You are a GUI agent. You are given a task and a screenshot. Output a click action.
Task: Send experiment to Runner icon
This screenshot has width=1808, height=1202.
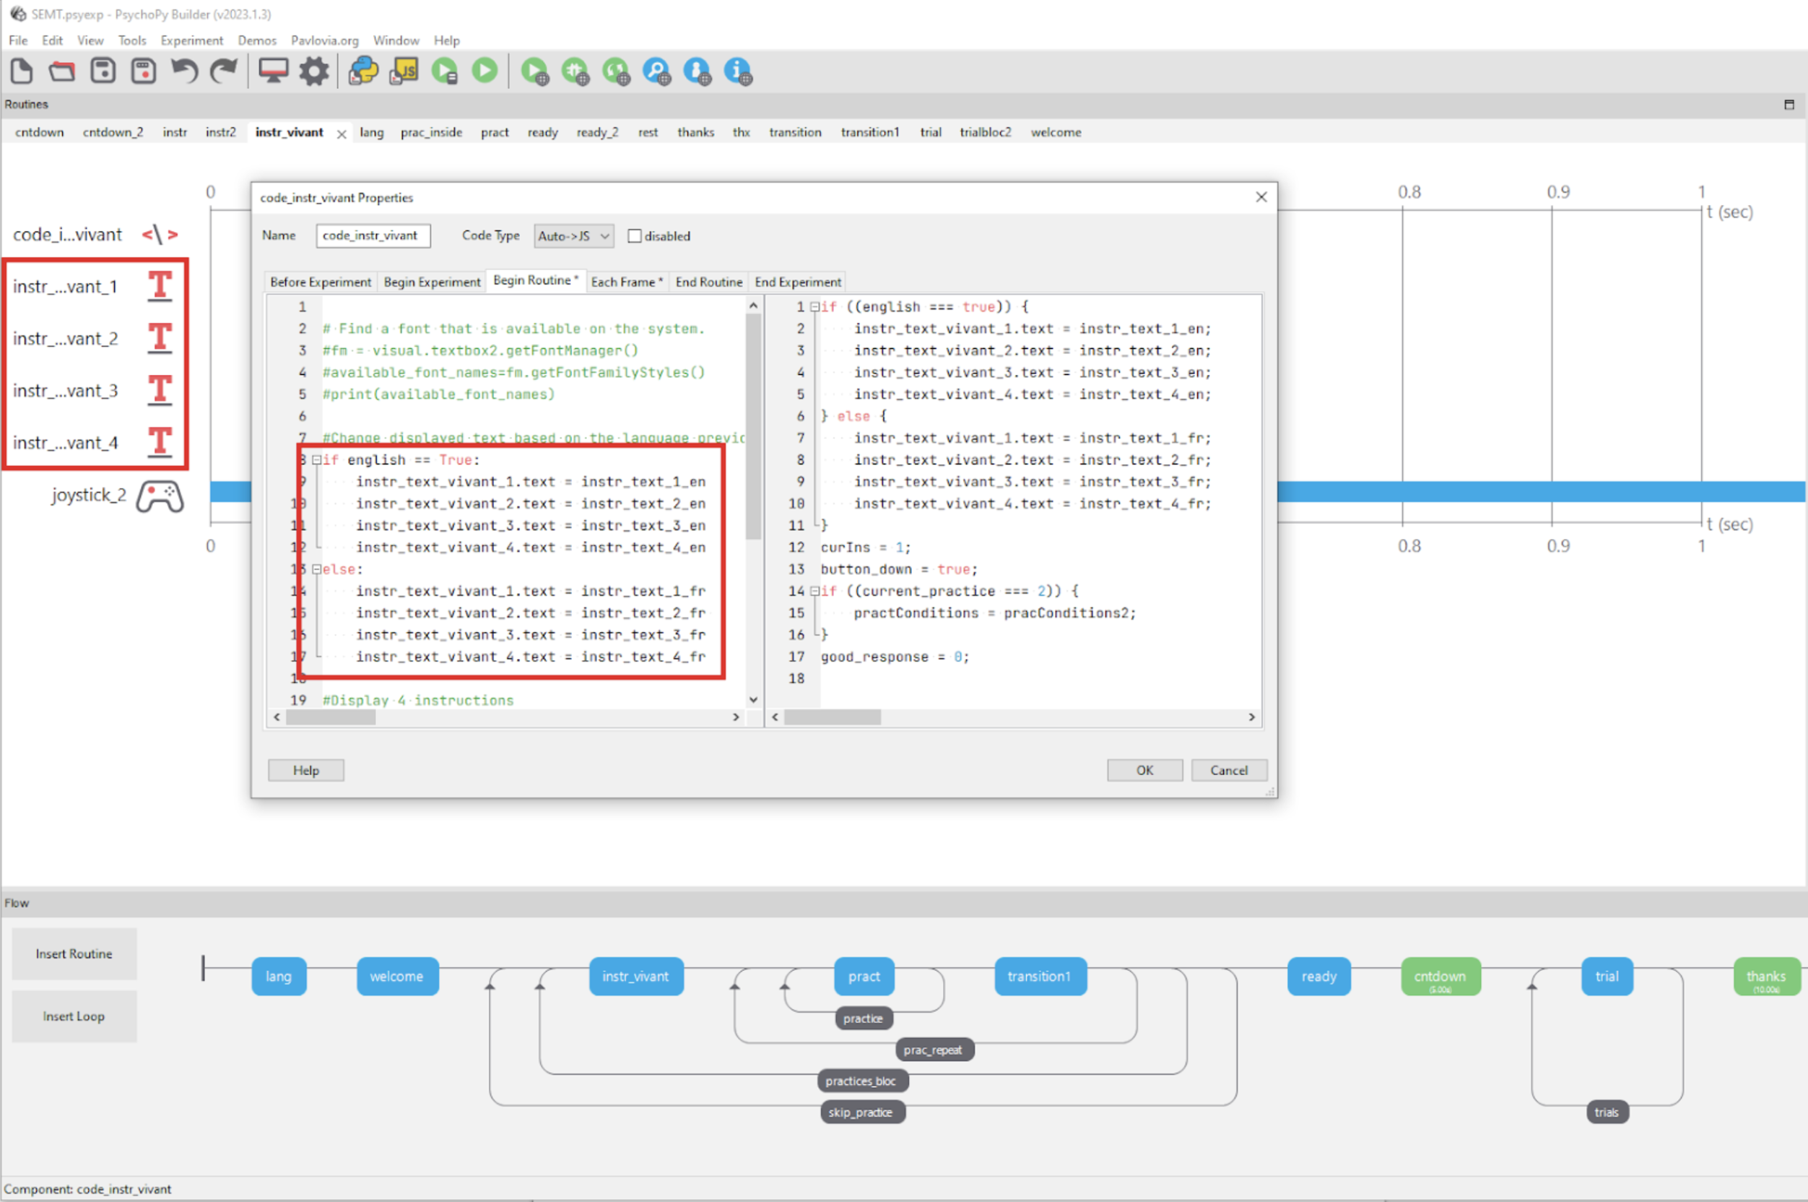(x=444, y=72)
